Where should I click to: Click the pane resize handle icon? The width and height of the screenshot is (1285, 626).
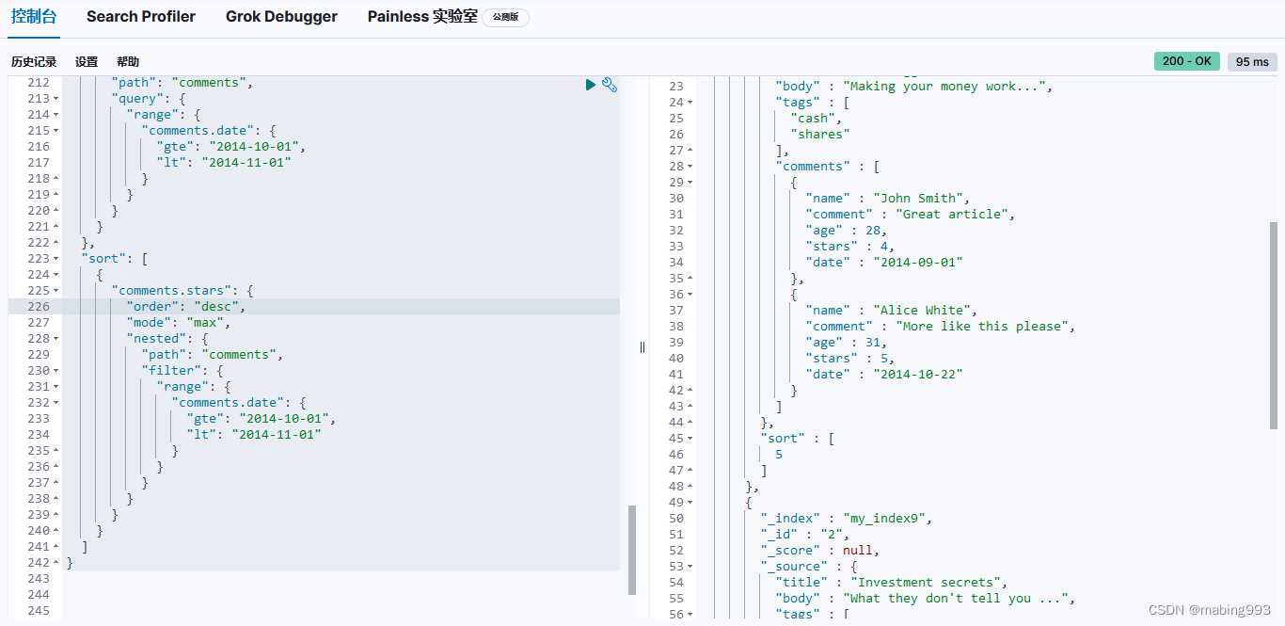(x=642, y=346)
